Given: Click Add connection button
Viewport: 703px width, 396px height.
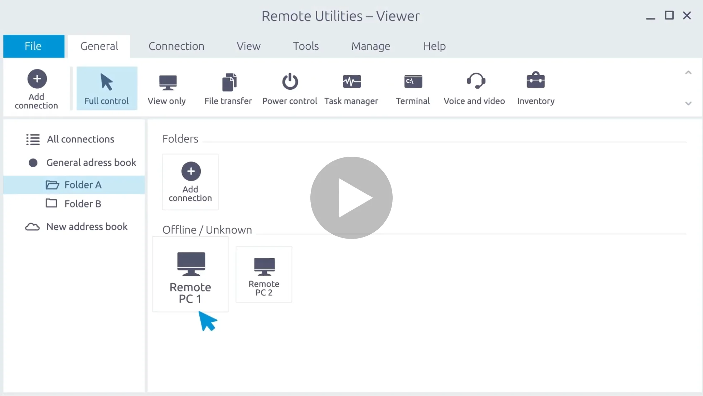Looking at the screenshot, I should (37, 88).
